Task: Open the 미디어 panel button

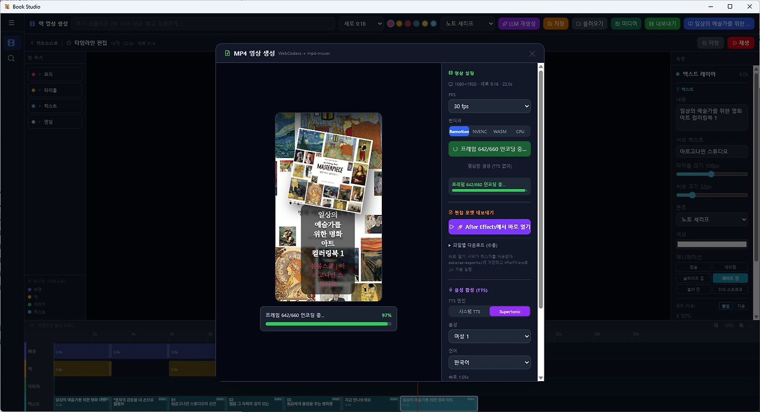Action: (626, 24)
